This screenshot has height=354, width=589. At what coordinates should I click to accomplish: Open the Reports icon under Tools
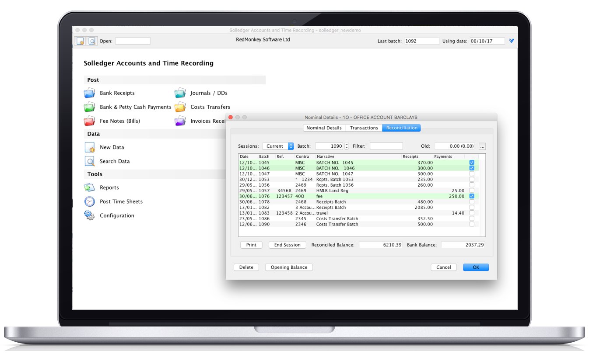89,187
